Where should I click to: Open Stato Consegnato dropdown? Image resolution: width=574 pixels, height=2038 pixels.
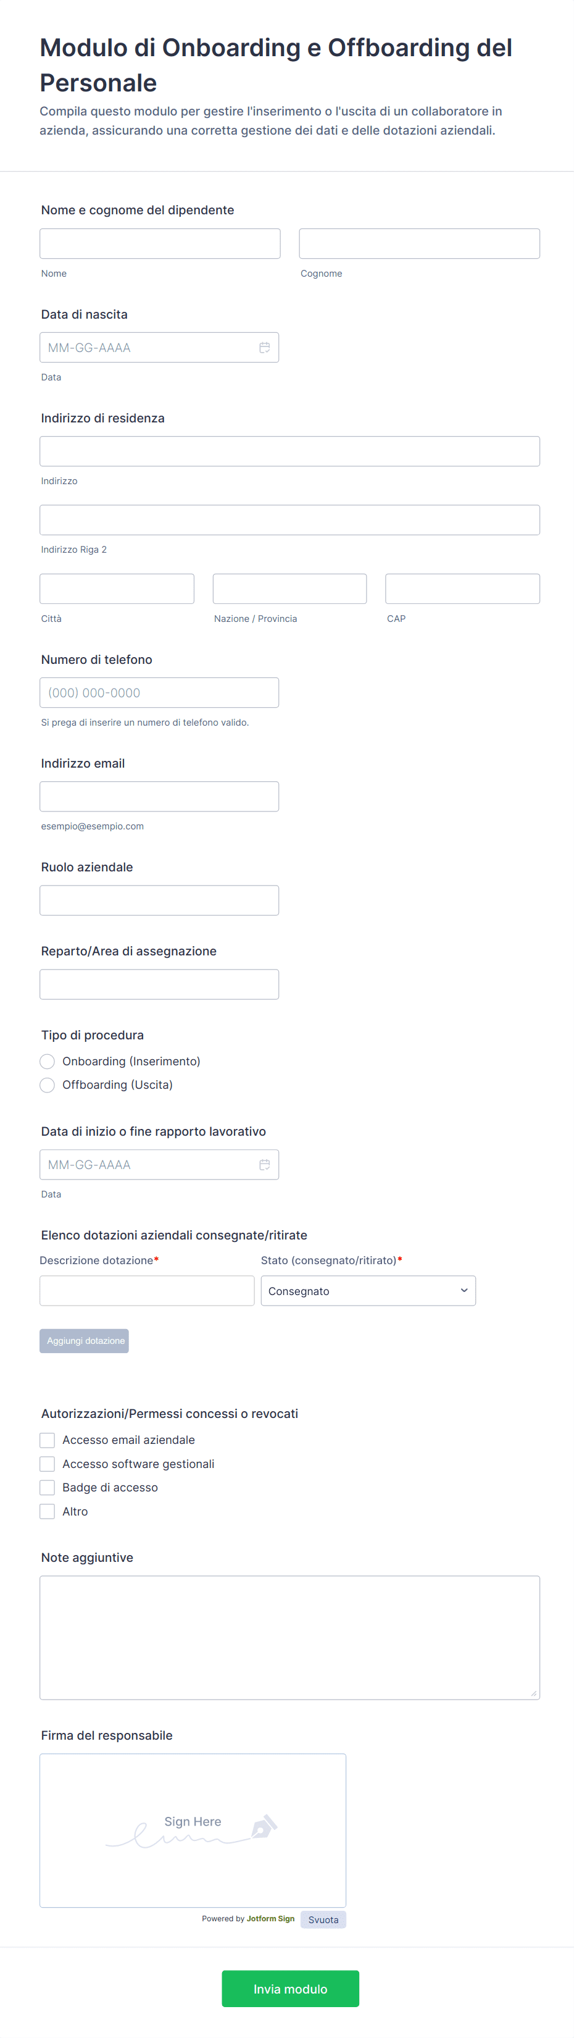(368, 1290)
